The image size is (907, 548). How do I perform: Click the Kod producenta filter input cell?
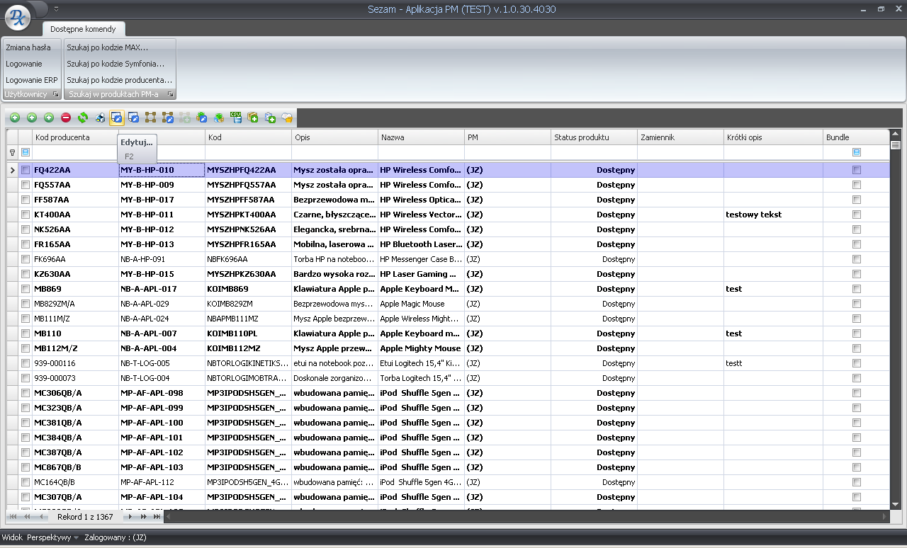75,152
